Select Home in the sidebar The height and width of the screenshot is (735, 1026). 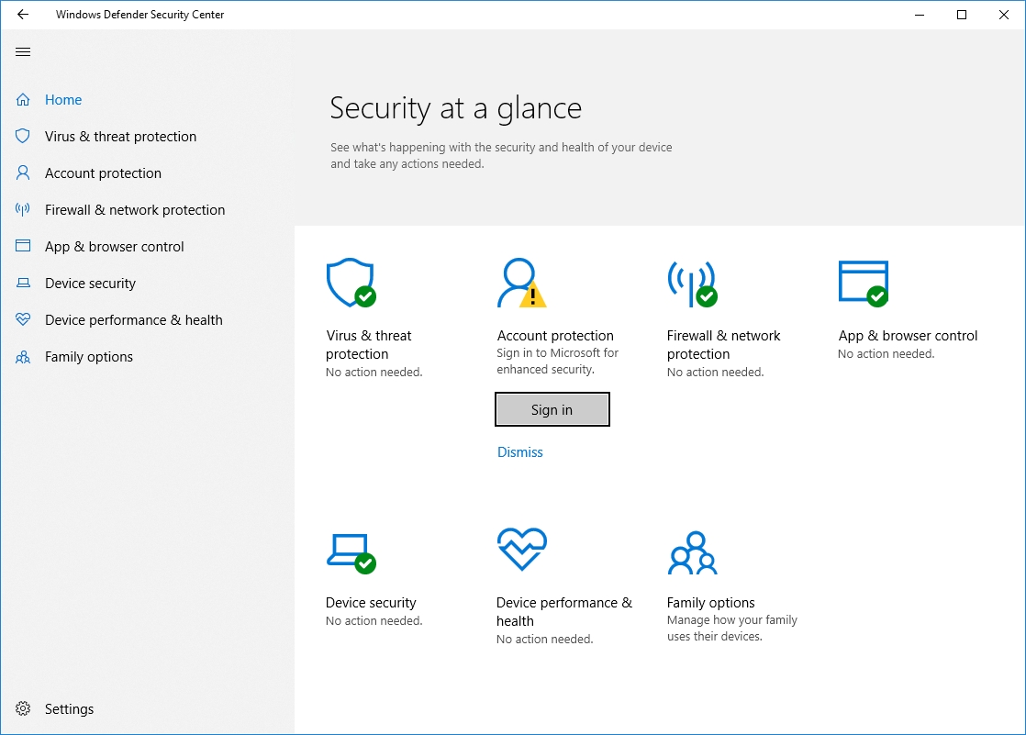(x=63, y=100)
